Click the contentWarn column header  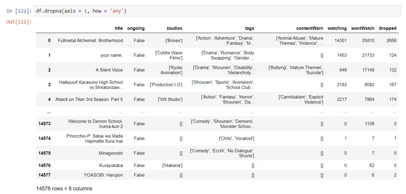[x=310, y=29]
